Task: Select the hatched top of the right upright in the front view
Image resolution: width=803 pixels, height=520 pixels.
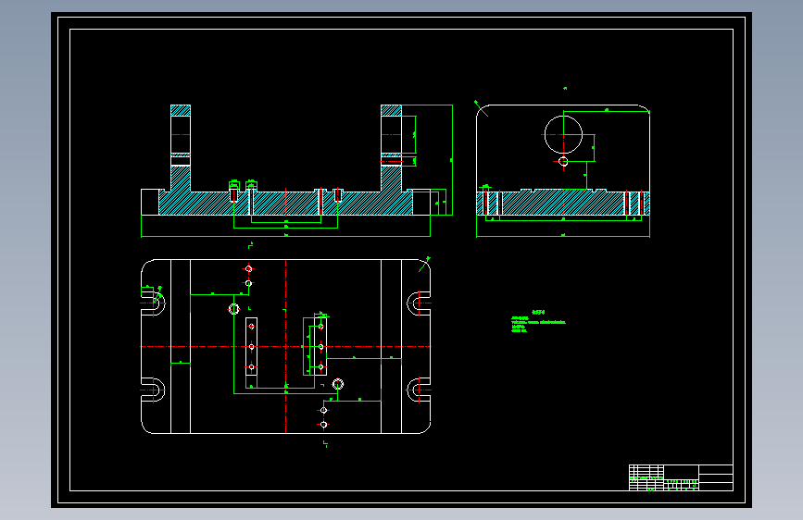Action: pos(391,110)
